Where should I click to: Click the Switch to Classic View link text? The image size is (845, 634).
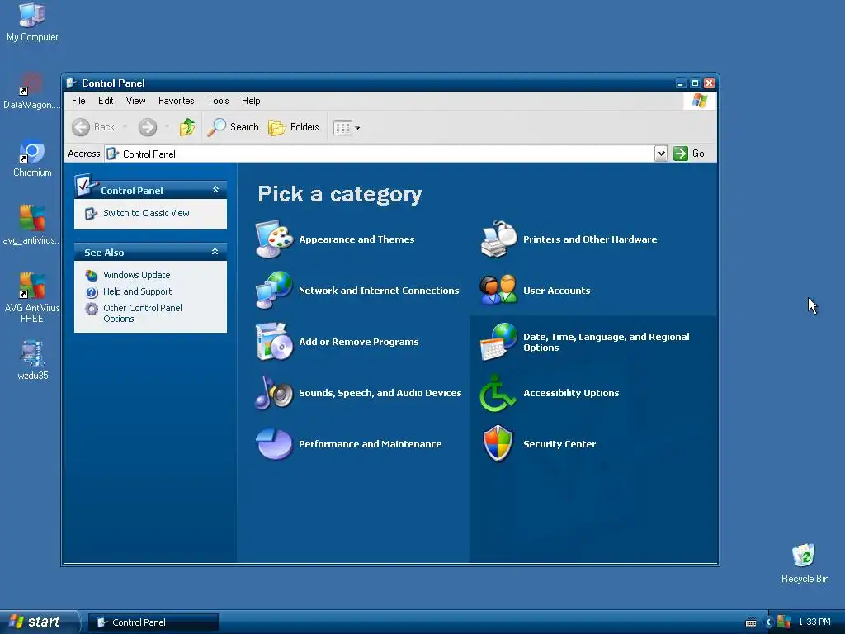(x=146, y=214)
